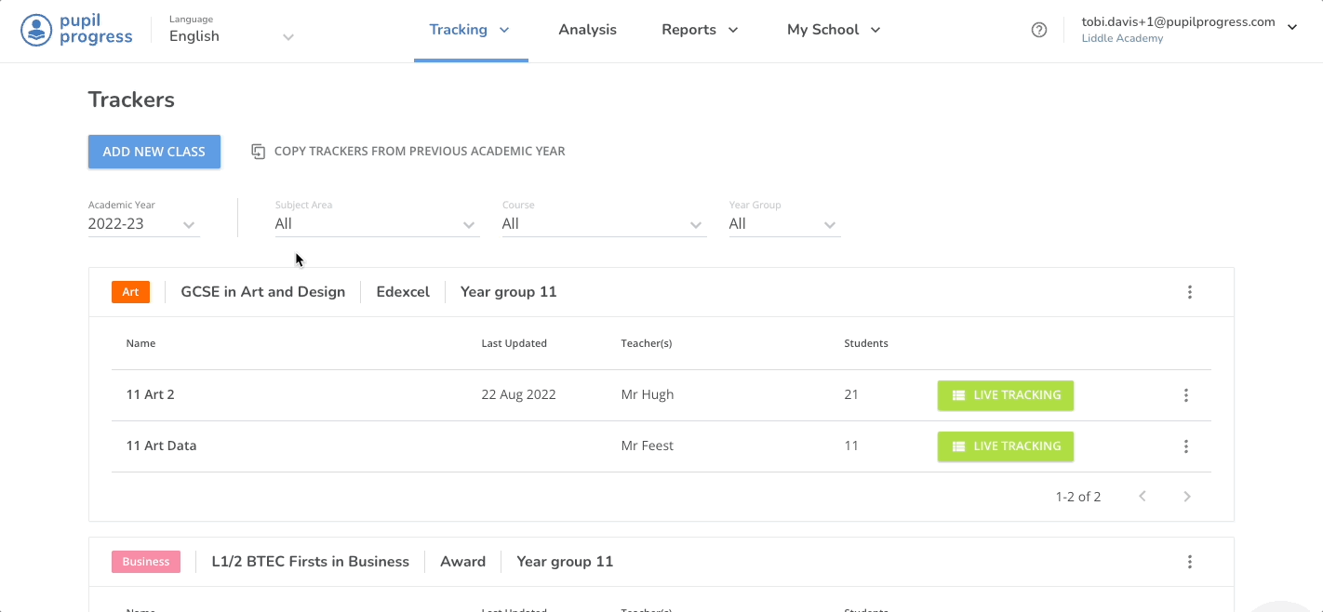Open the help question-mark icon
The height and width of the screenshot is (612, 1323).
tap(1039, 29)
